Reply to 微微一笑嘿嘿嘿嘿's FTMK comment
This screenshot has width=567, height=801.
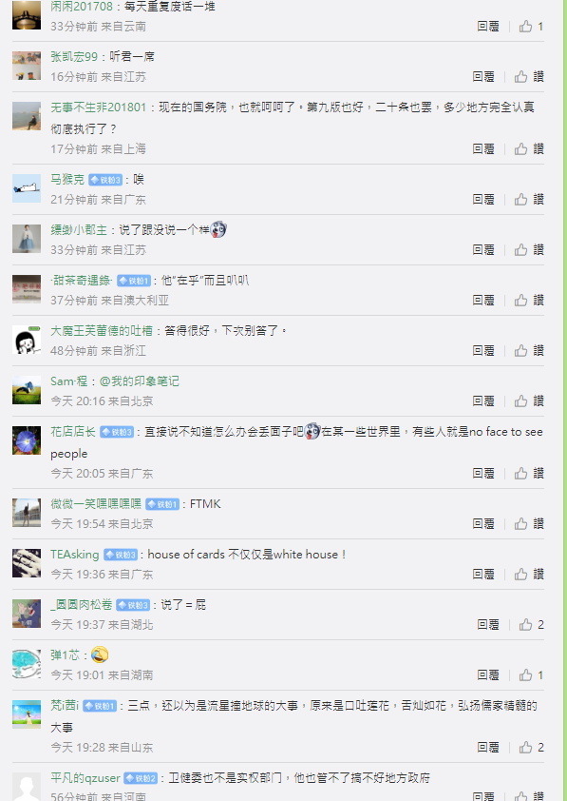[483, 523]
